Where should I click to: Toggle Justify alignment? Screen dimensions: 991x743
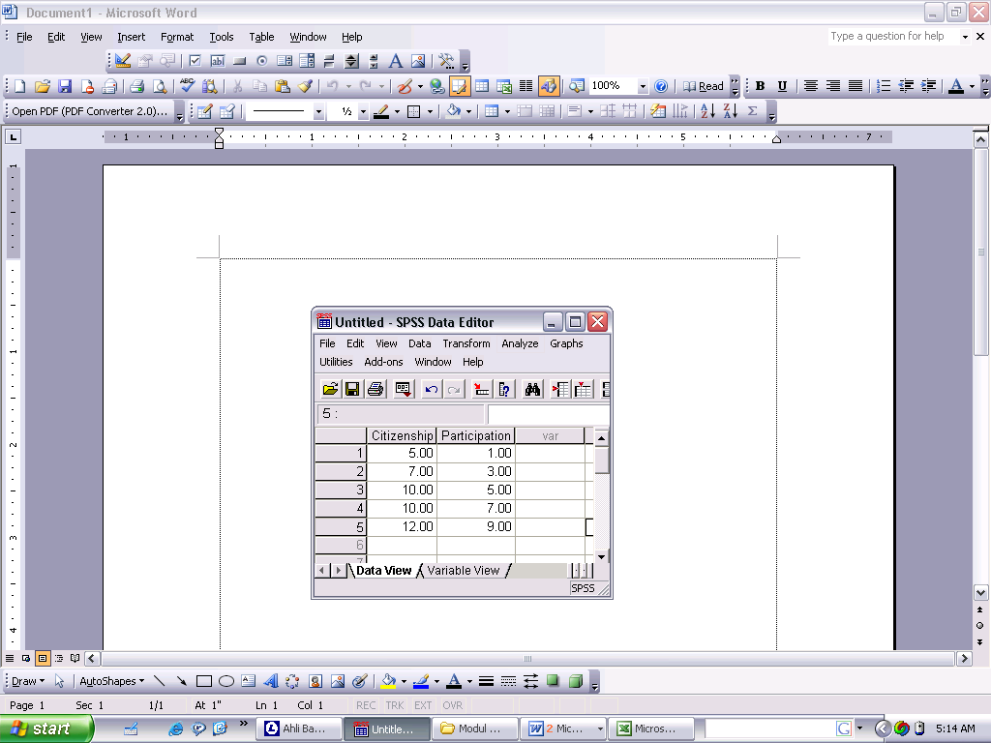click(856, 86)
